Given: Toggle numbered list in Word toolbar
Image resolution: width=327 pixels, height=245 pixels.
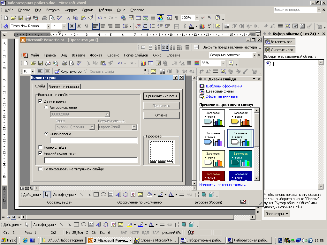Looking at the screenshot, I should (x=145, y=26).
